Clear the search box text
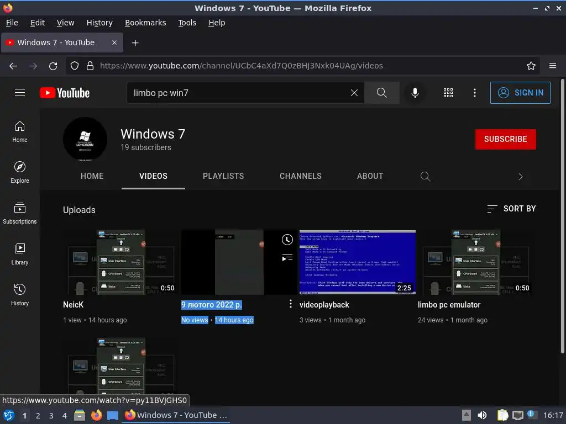Screen dimensions: 566x424 click(354, 93)
